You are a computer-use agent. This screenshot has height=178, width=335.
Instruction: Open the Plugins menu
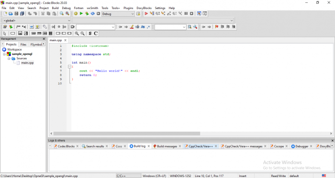click(x=128, y=8)
